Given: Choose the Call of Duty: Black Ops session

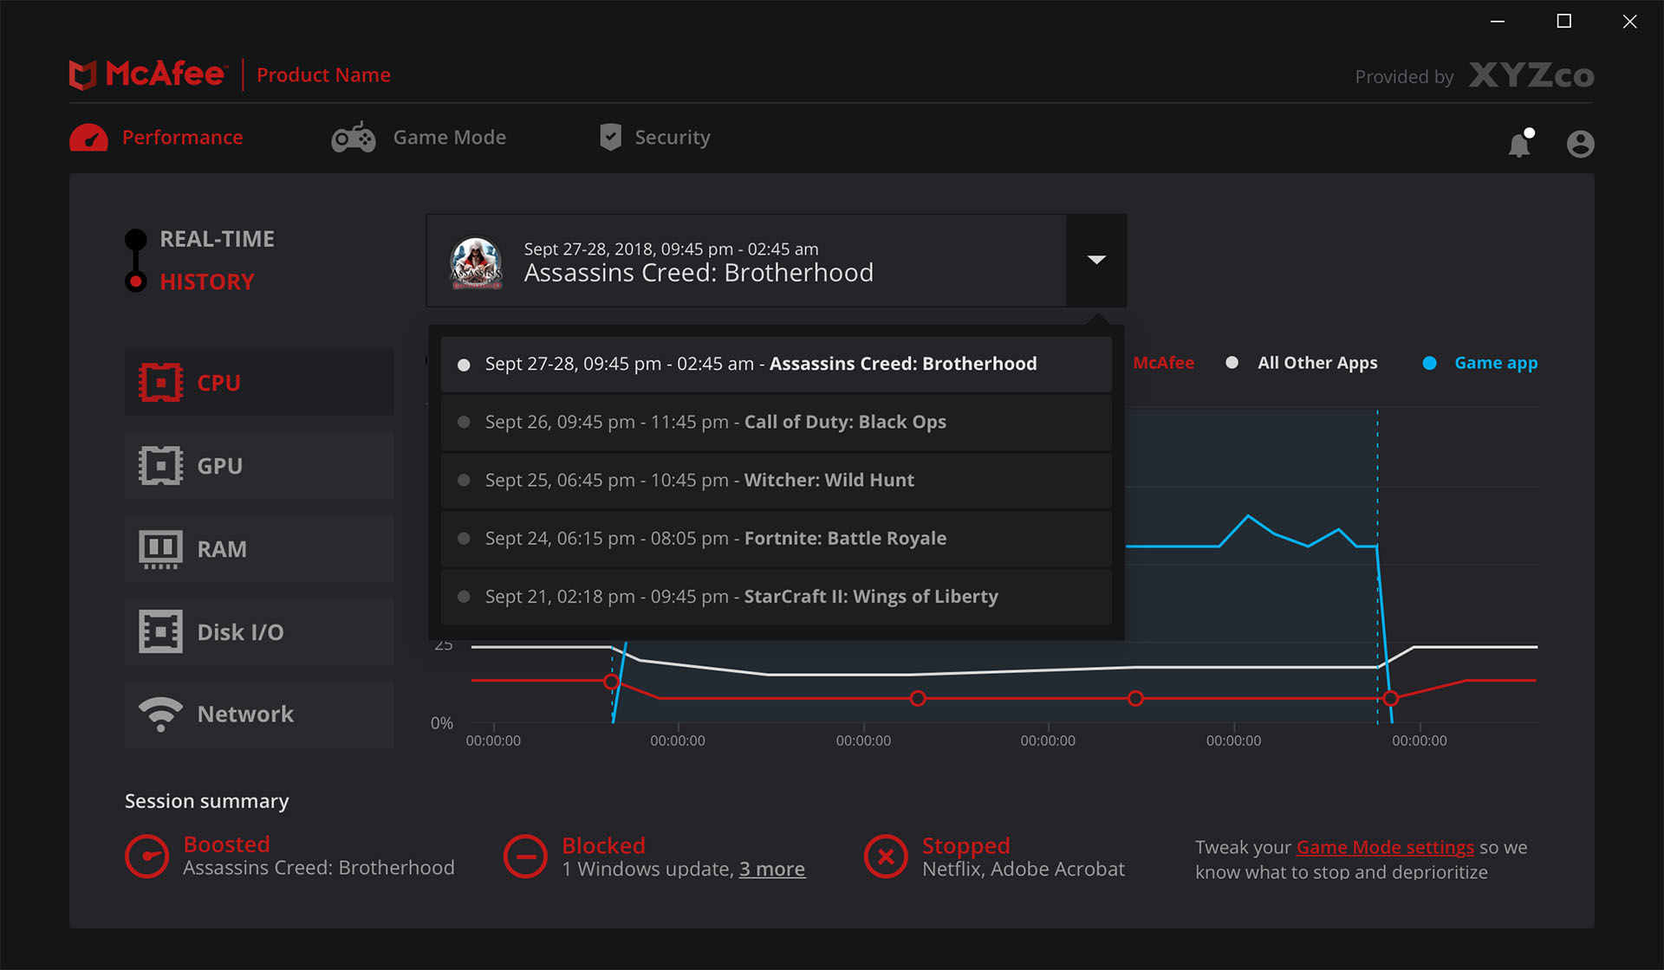Looking at the screenshot, I should click(x=777, y=423).
